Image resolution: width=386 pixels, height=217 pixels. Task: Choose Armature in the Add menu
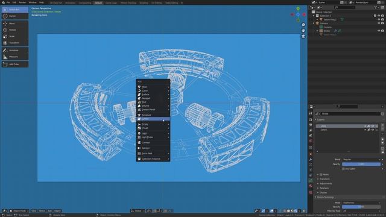[x=153, y=115]
